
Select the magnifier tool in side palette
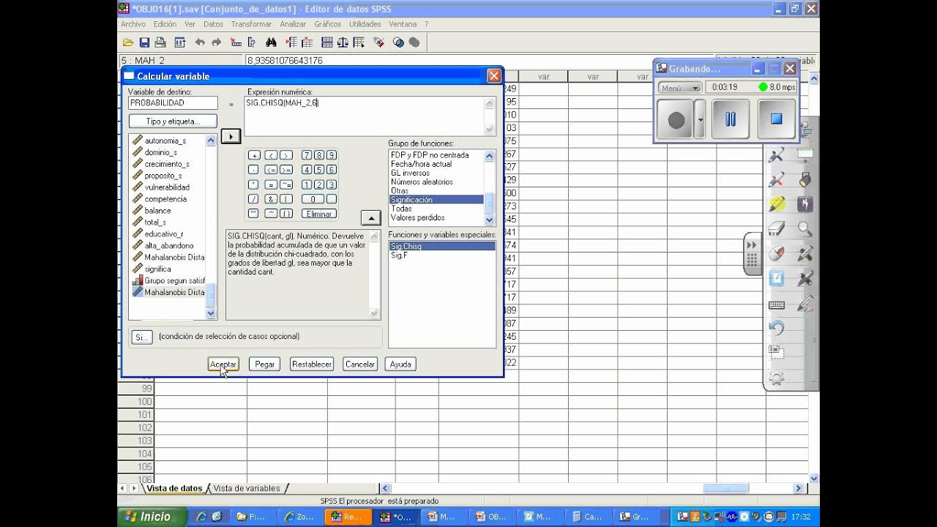(805, 229)
